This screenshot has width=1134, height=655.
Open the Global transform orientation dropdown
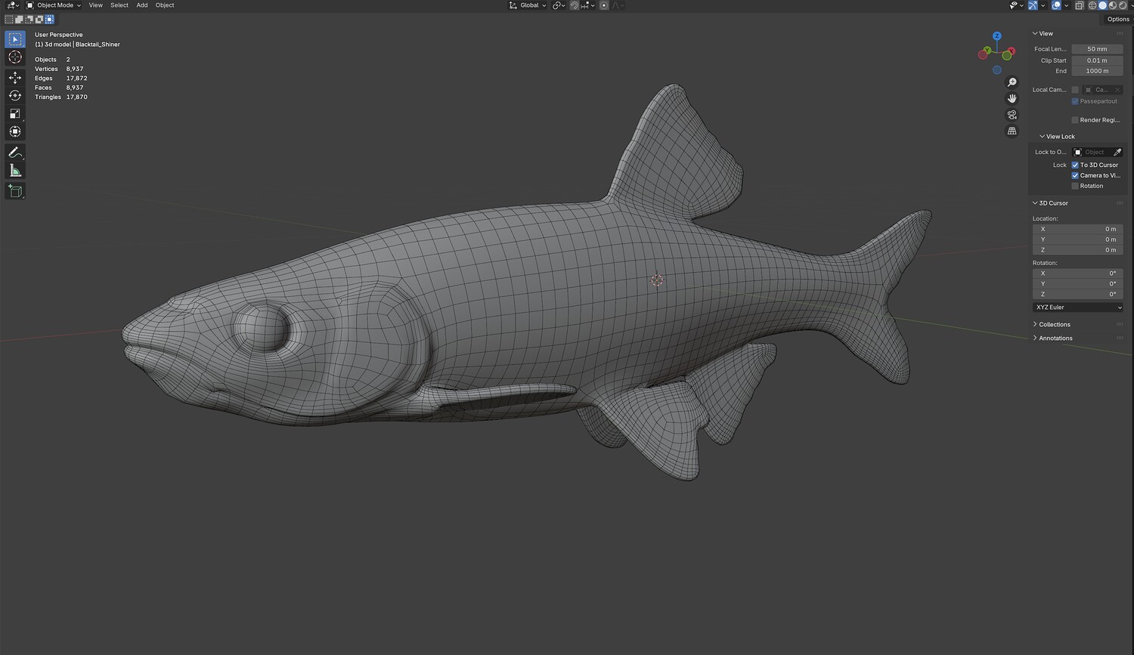[x=527, y=5]
